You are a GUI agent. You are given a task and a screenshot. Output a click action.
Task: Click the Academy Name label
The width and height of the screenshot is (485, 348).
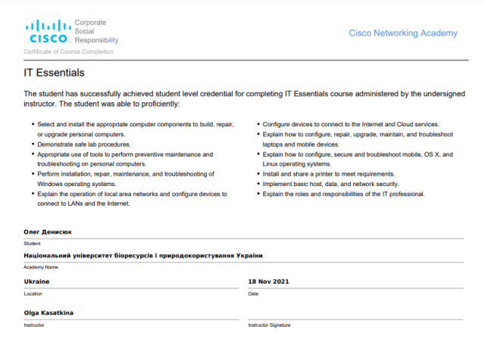coord(40,267)
